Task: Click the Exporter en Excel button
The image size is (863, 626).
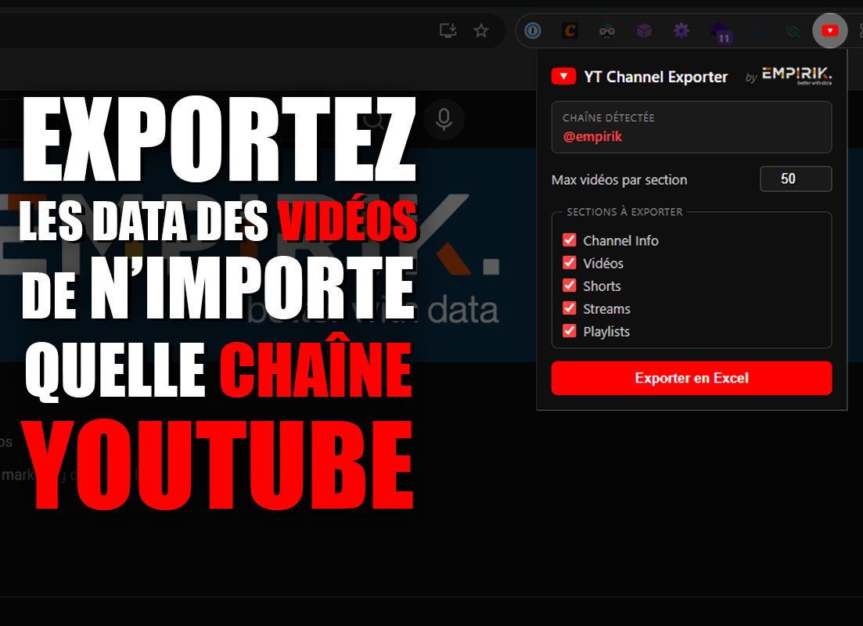Action: point(691,378)
